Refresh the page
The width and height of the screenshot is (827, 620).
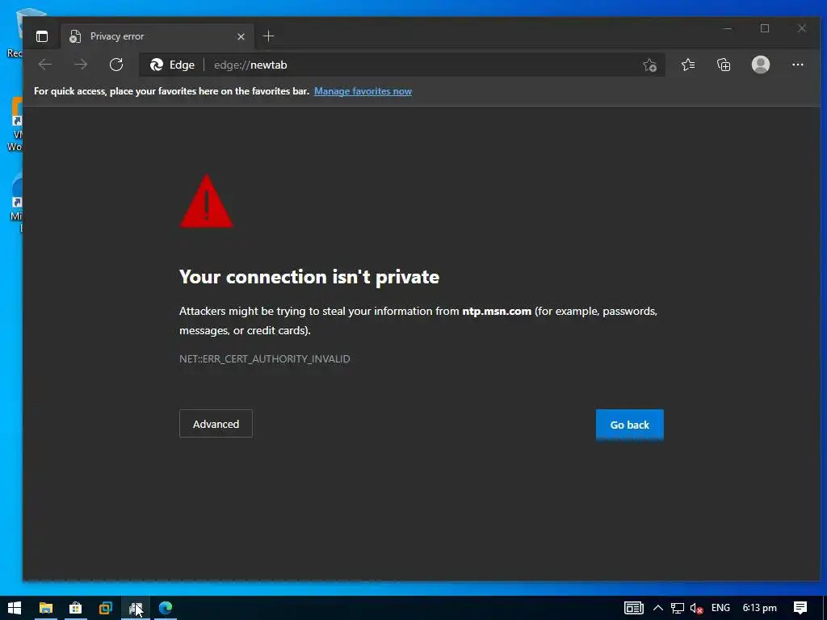(x=116, y=65)
